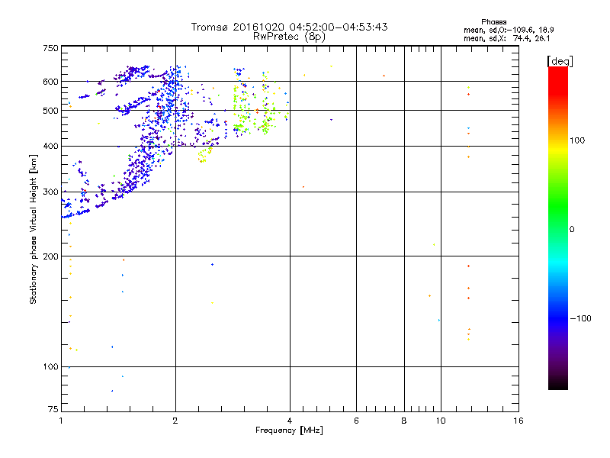Click the colorbar tick label '100'
This screenshot has height=458, width=610.
point(577,140)
